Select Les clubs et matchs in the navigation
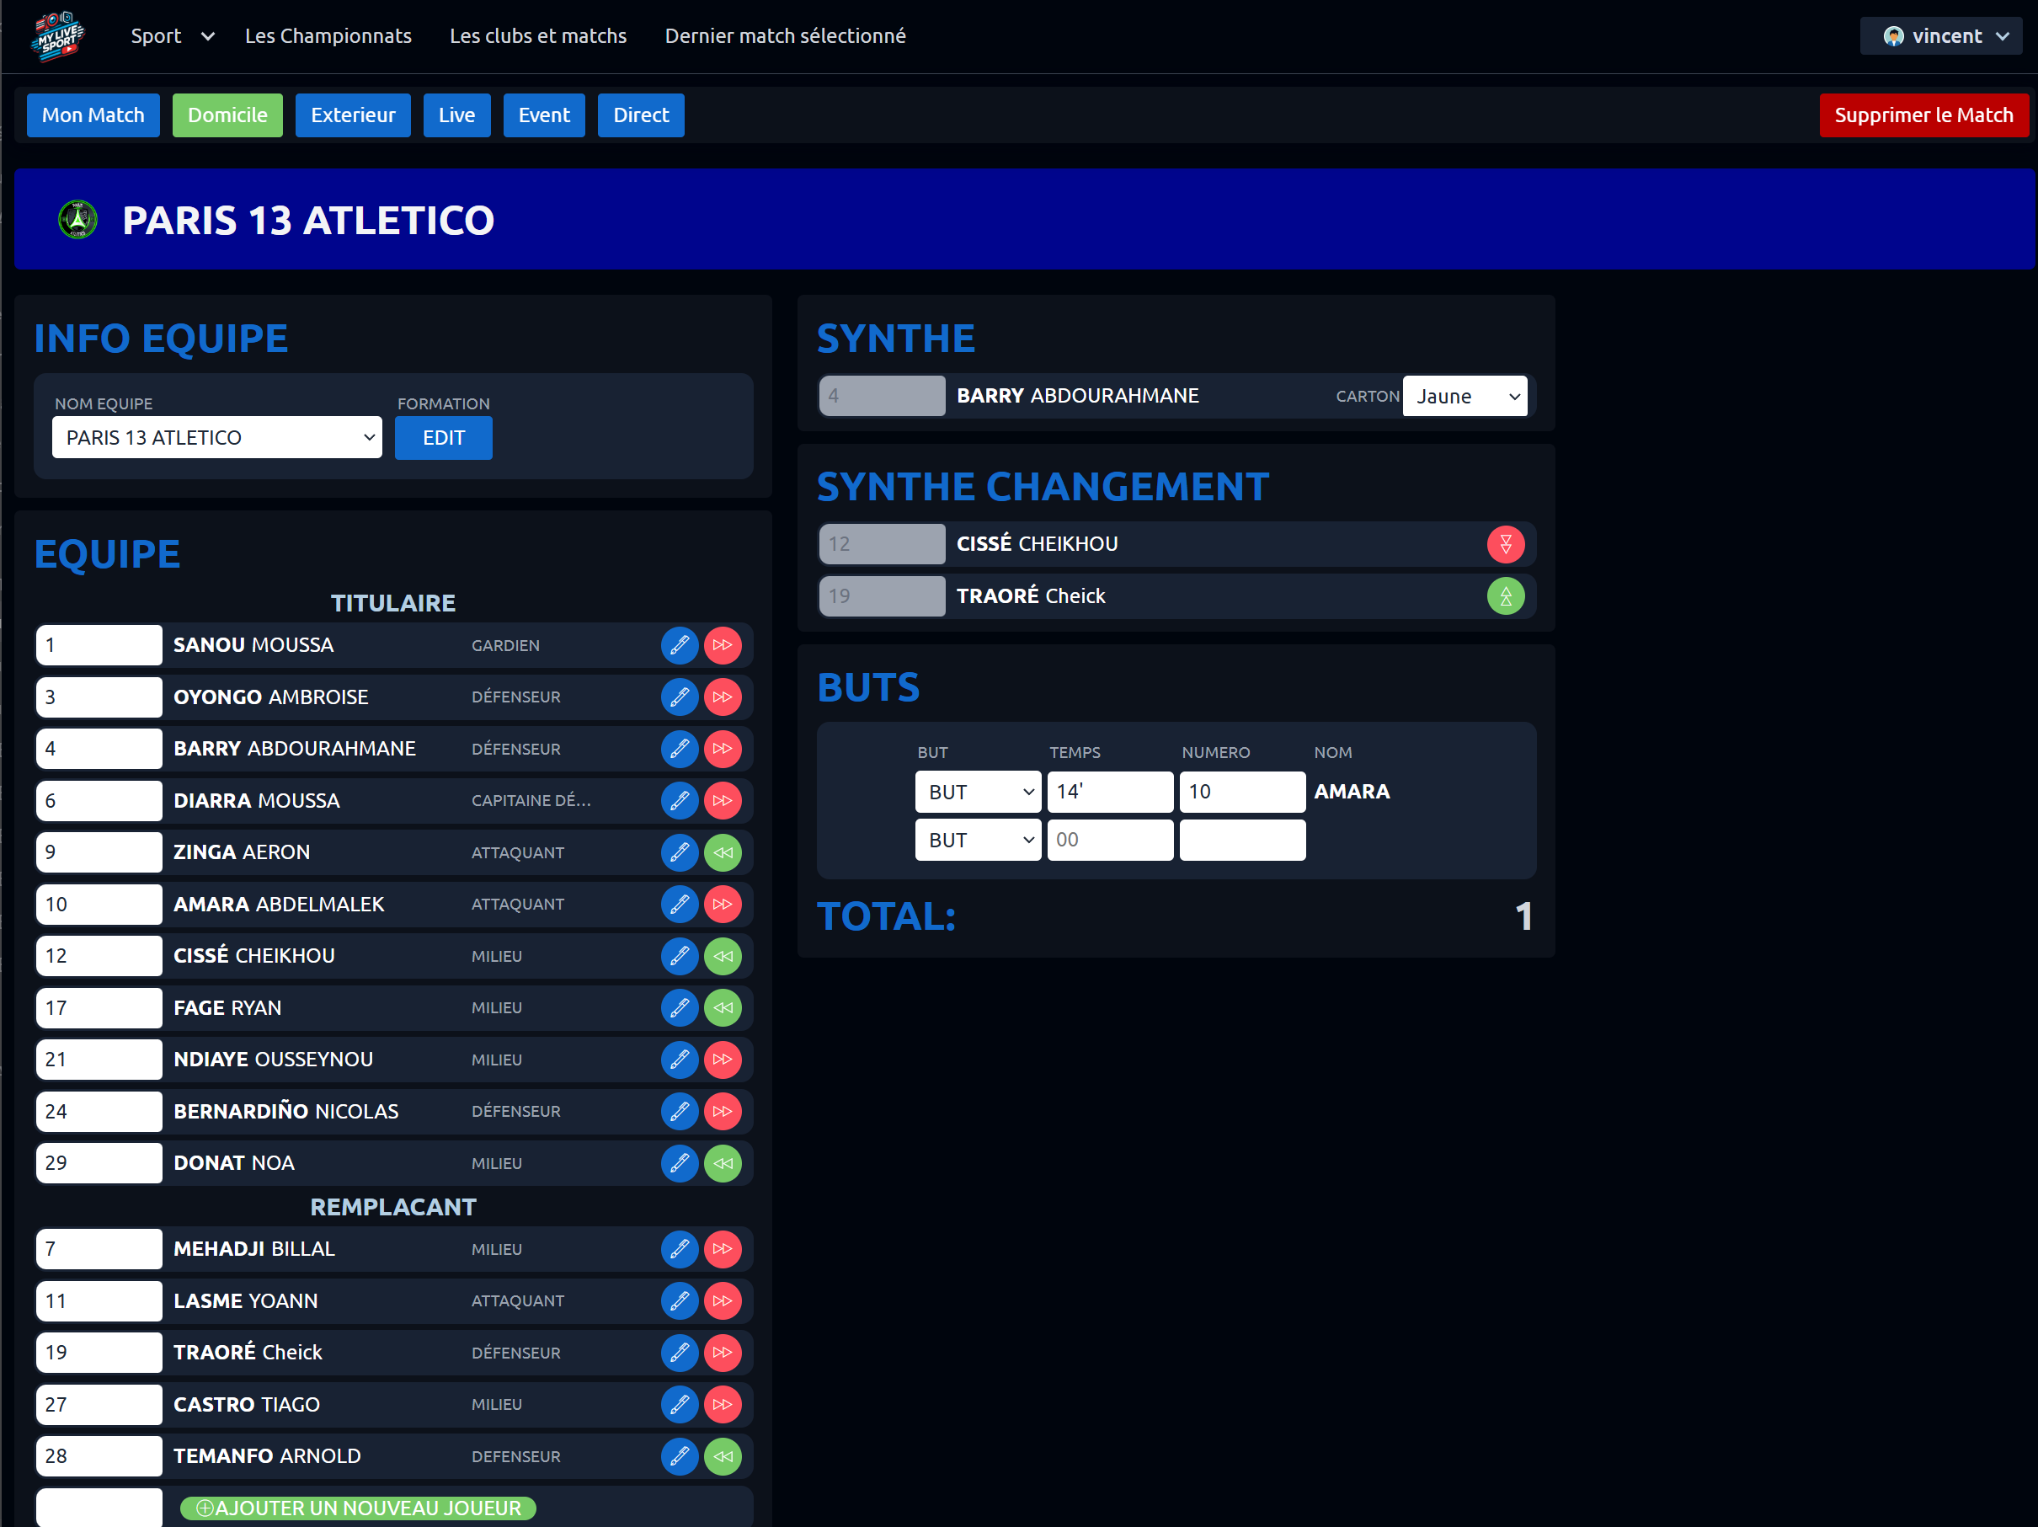The width and height of the screenshot is (2038, 1527). click(x=538, y=36)
